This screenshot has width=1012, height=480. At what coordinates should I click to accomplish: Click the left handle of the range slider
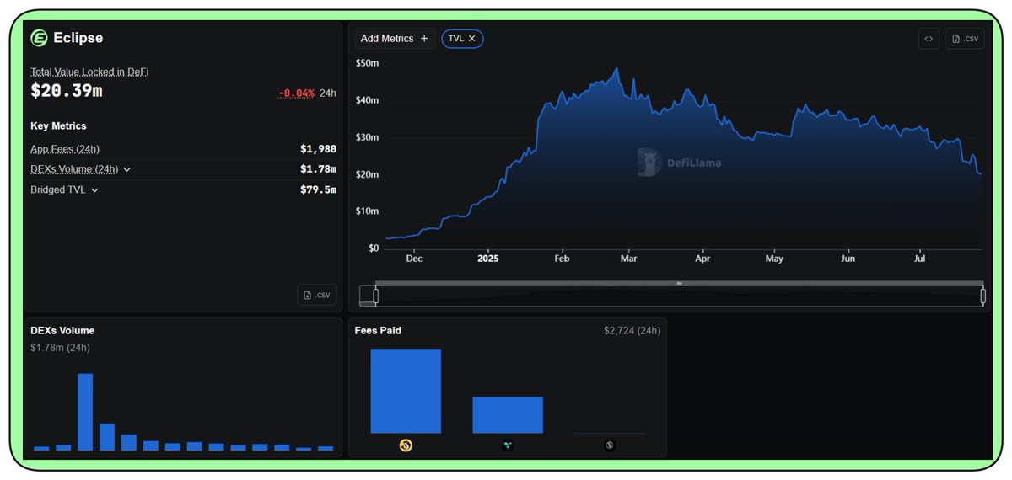pyautogui.click(x=376, y=296)
